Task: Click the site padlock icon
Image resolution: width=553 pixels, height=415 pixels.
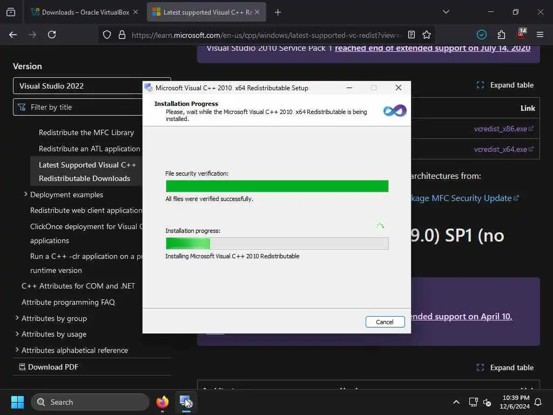Action: (122, 35)
